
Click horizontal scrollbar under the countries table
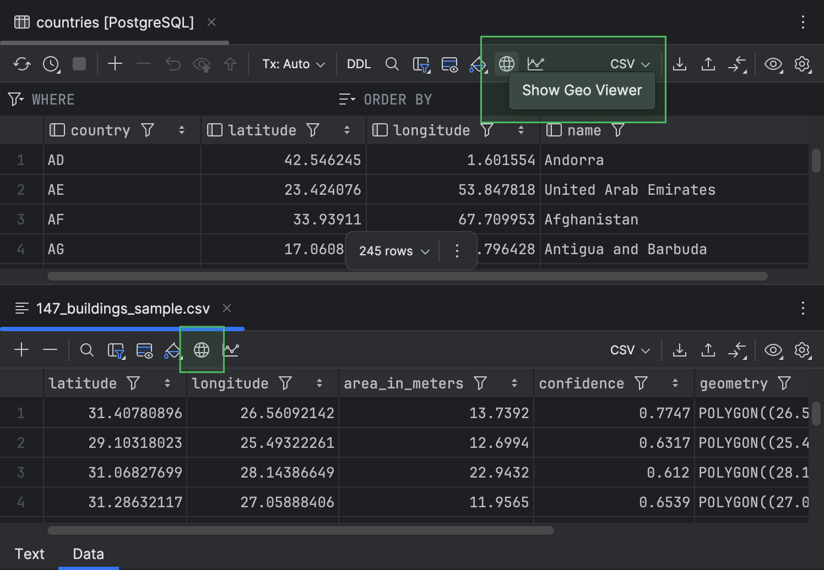click(x=408, y=276)
